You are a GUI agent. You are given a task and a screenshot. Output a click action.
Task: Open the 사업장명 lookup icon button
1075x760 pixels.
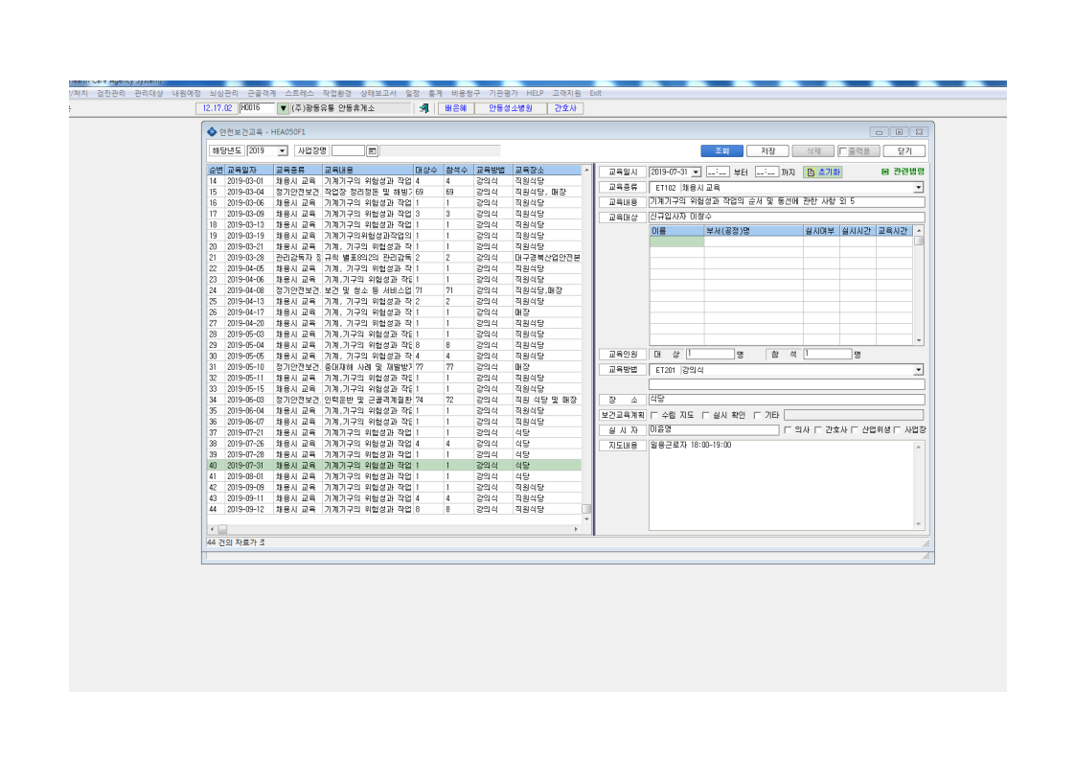tap(373, 150)
